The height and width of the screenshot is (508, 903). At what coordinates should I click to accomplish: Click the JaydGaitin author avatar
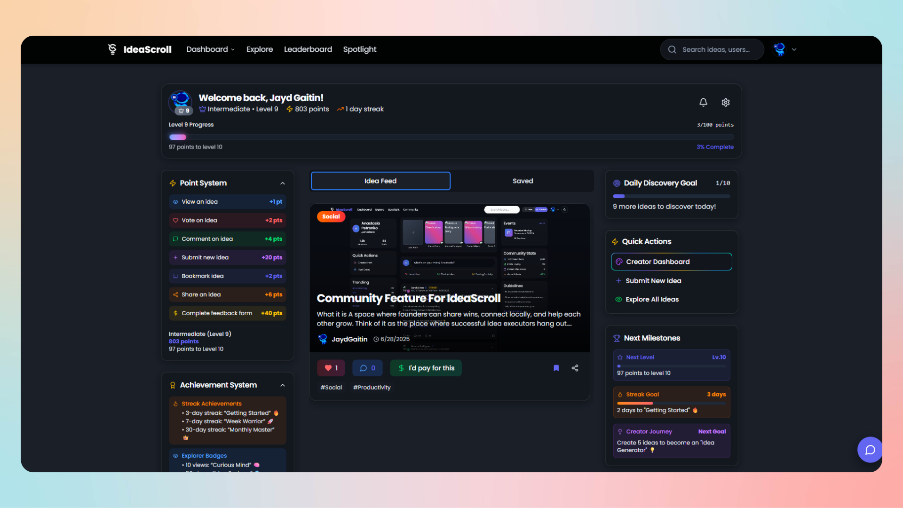pyautogui.click(x=323, y=339)
